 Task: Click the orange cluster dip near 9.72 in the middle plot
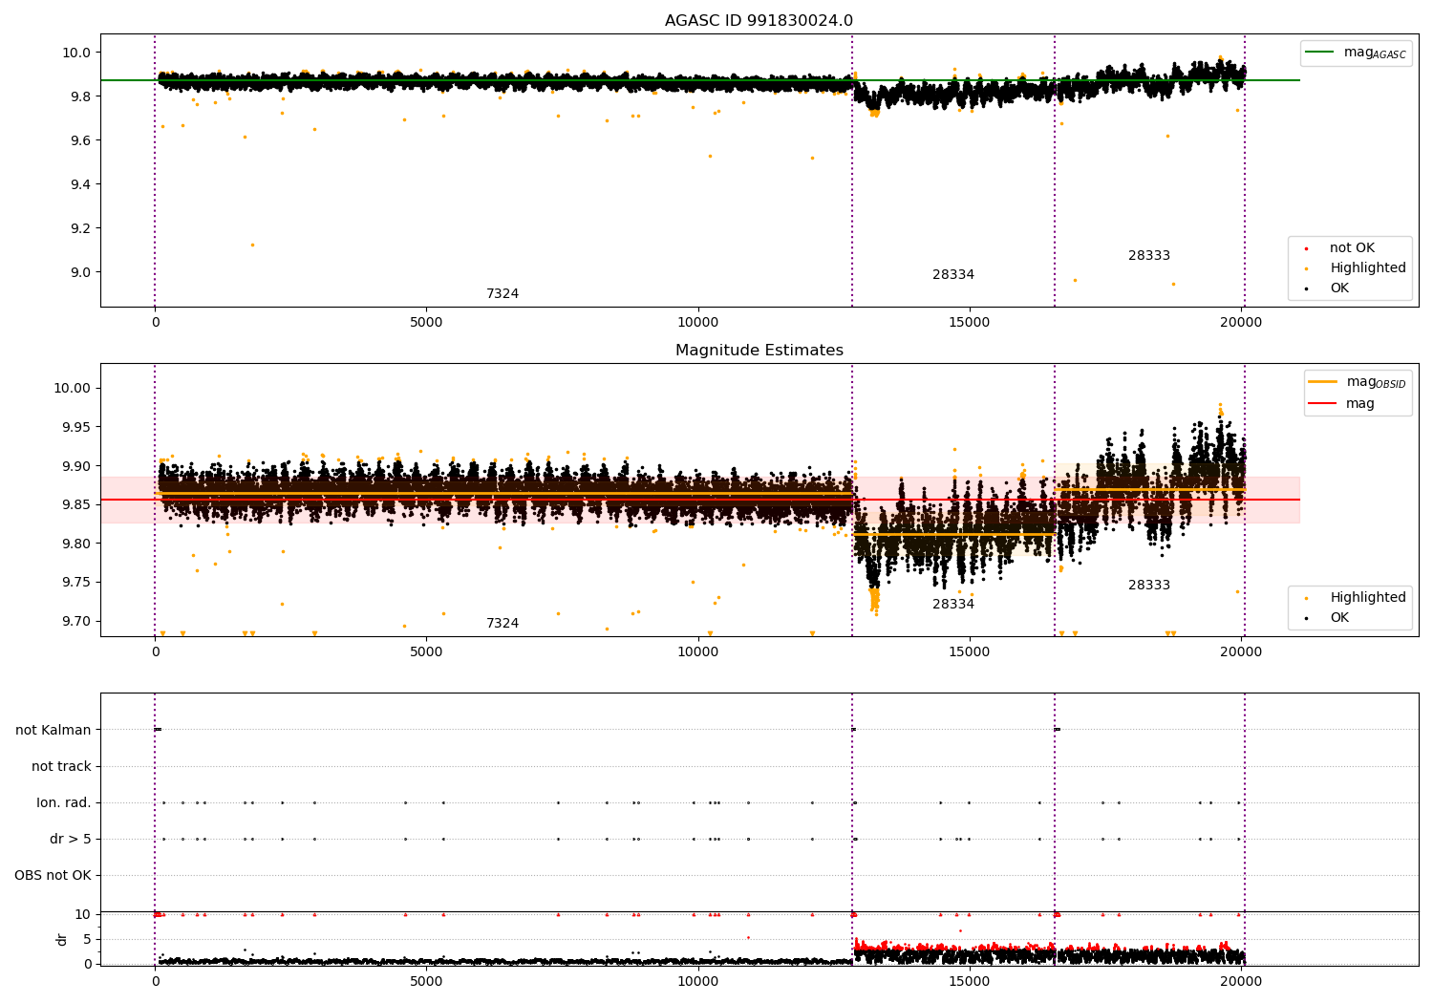tap(873, 600)
